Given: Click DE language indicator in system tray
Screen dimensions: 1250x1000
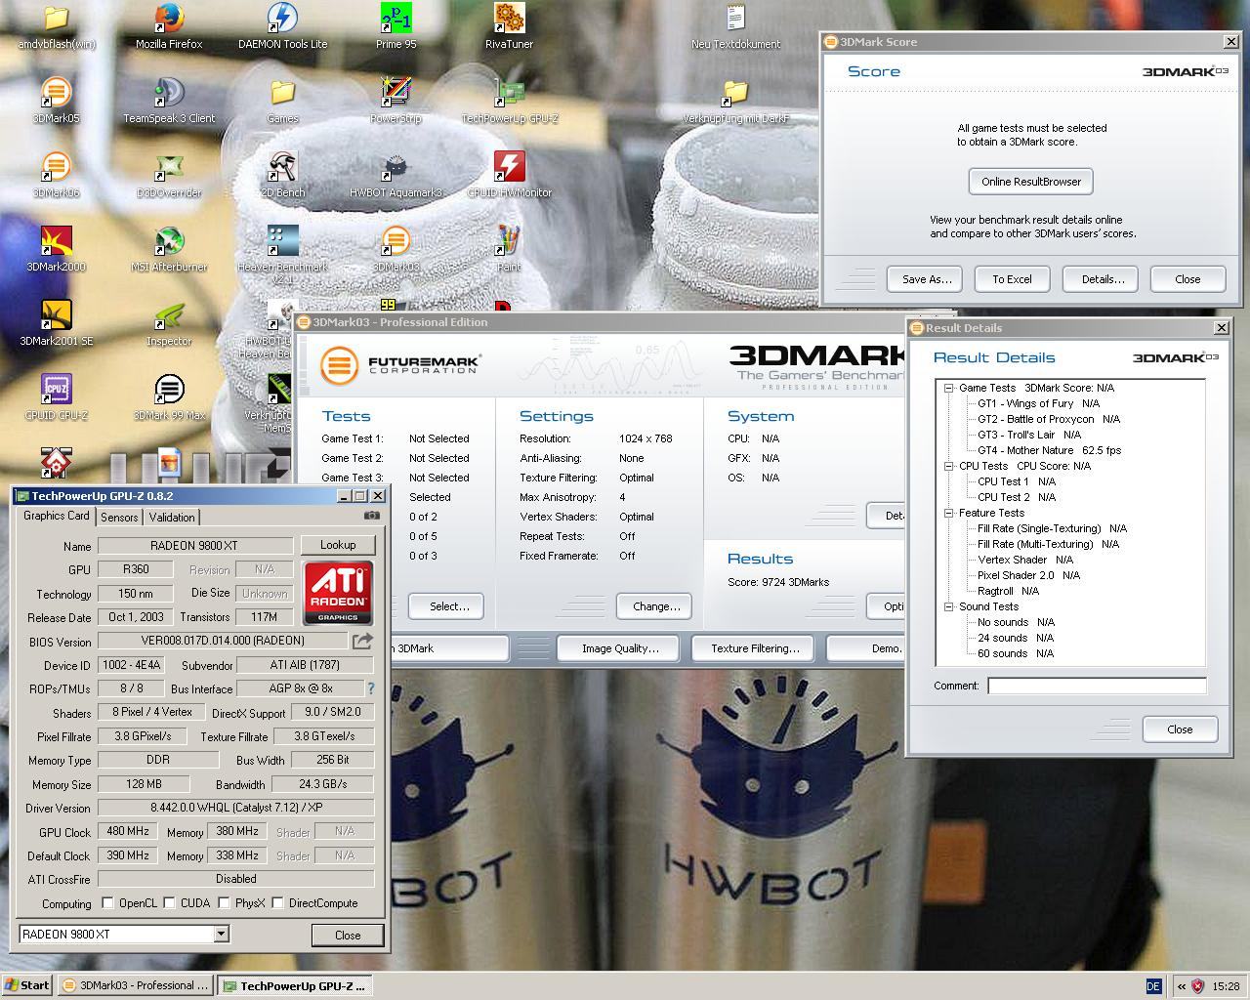Looking at the screenshot, I should (1153, 986).
